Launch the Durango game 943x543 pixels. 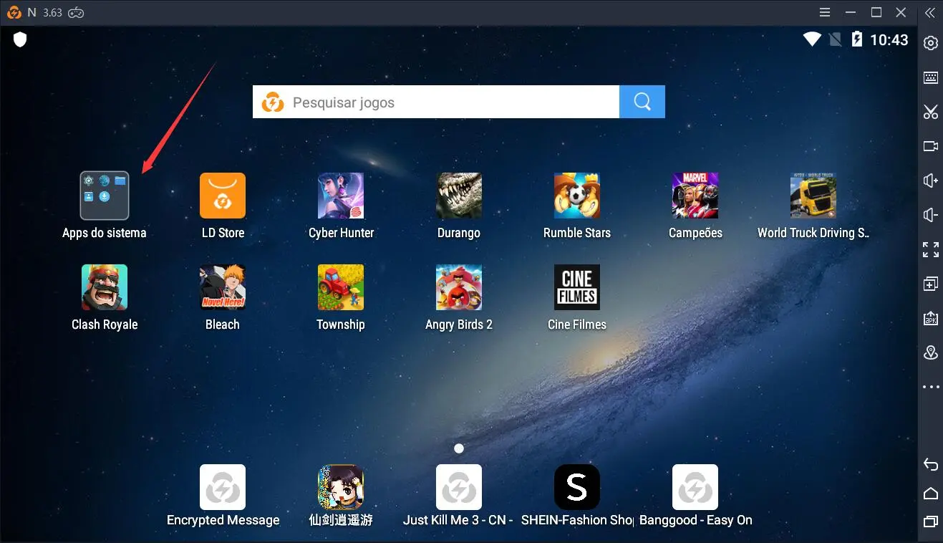(459, 196)
